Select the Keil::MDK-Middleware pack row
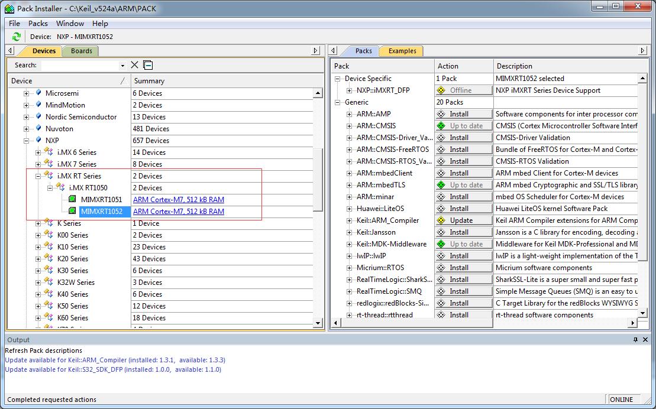Image resolution: width=656 pixels, height=409 pixels. [x=392, y=244]
